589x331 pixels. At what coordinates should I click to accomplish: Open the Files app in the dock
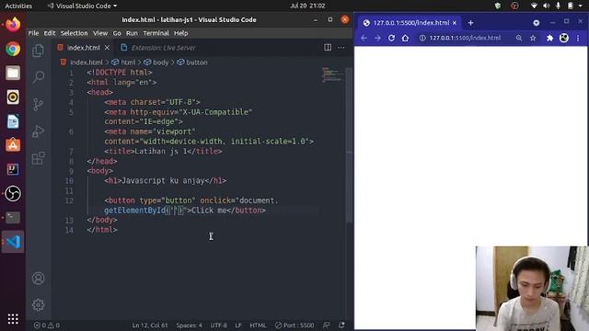(x=13, y=74)
